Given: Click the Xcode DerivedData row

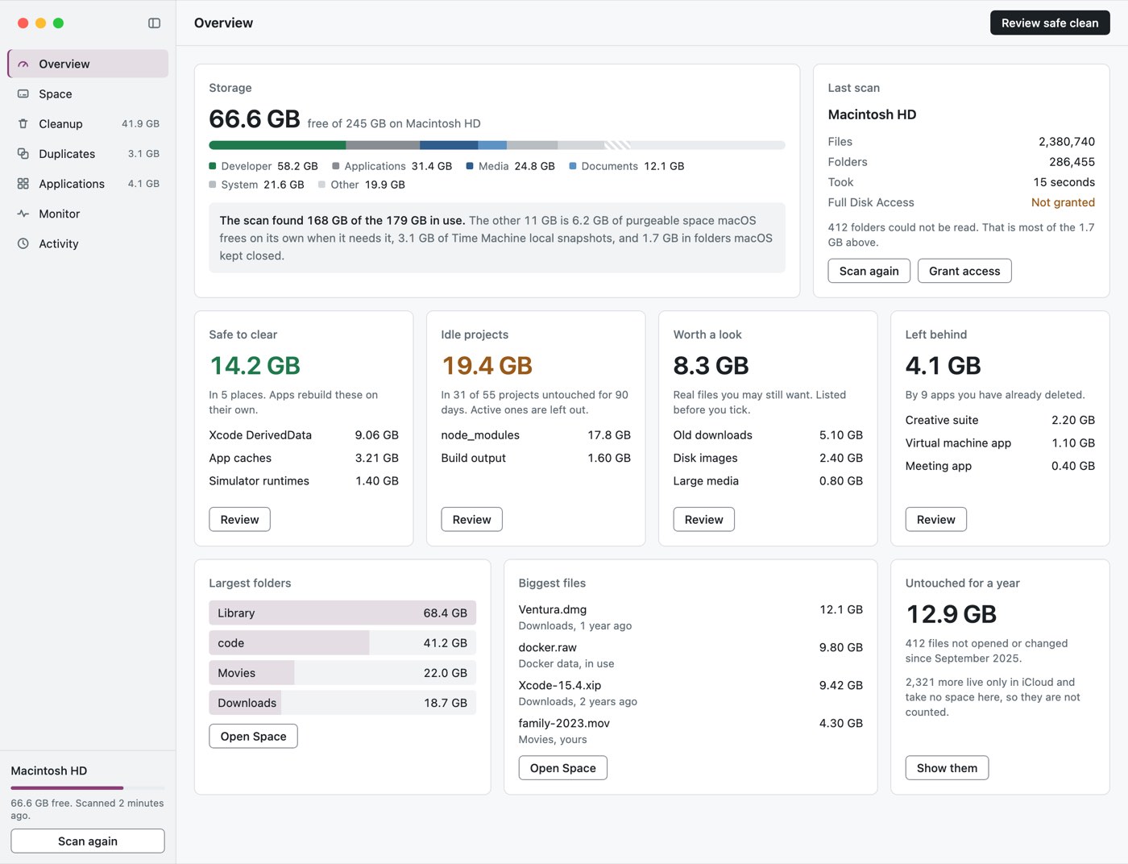Looking at the screenshot, I should coord(304,435).
